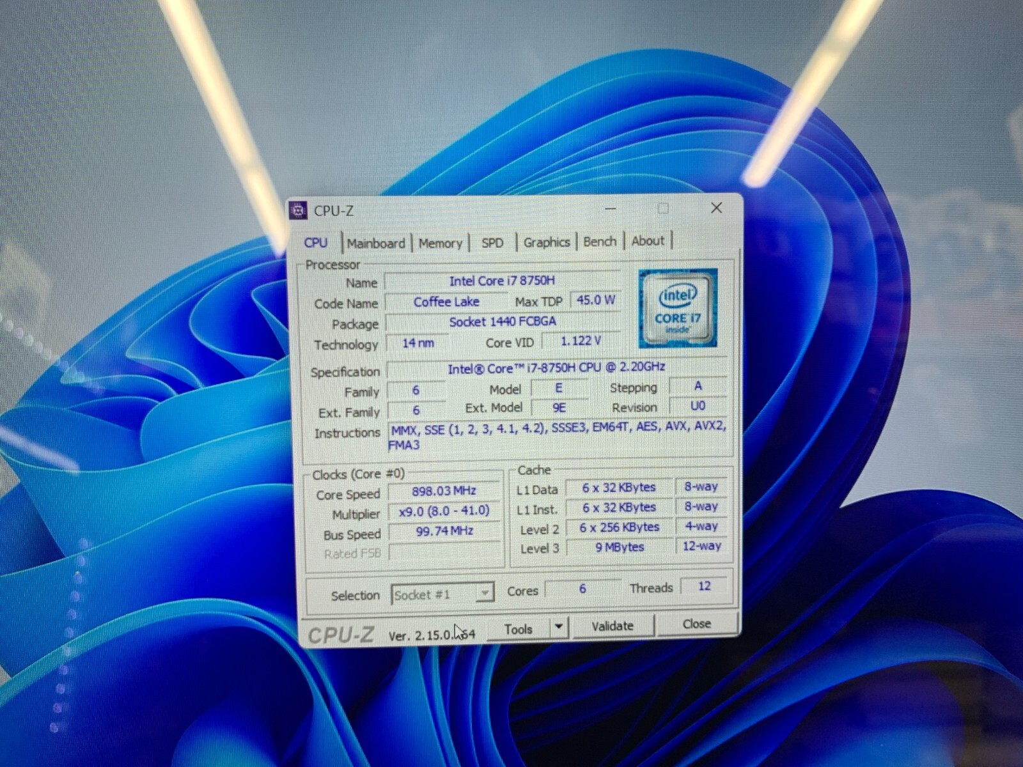Expand the Tools dropdown arrow
Viewport: 1023px width, 767px height.
559,628
